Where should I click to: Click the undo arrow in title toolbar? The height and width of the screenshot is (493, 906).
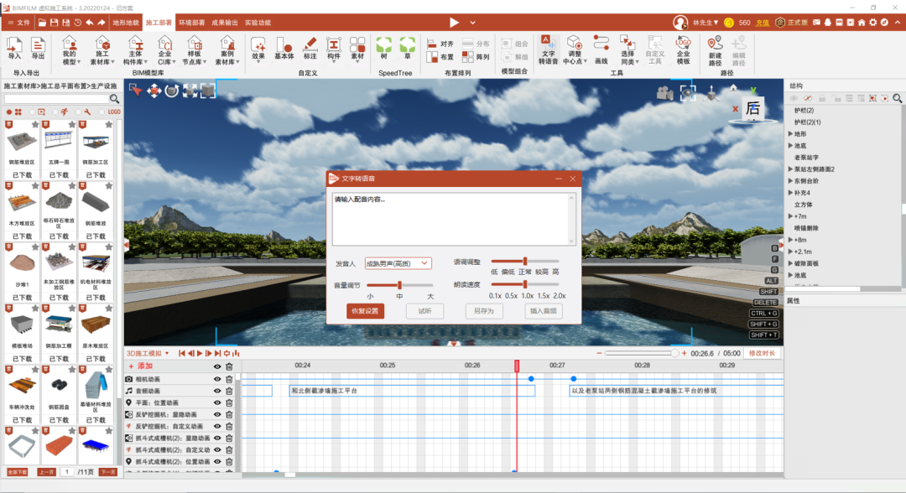pos(90,23)
